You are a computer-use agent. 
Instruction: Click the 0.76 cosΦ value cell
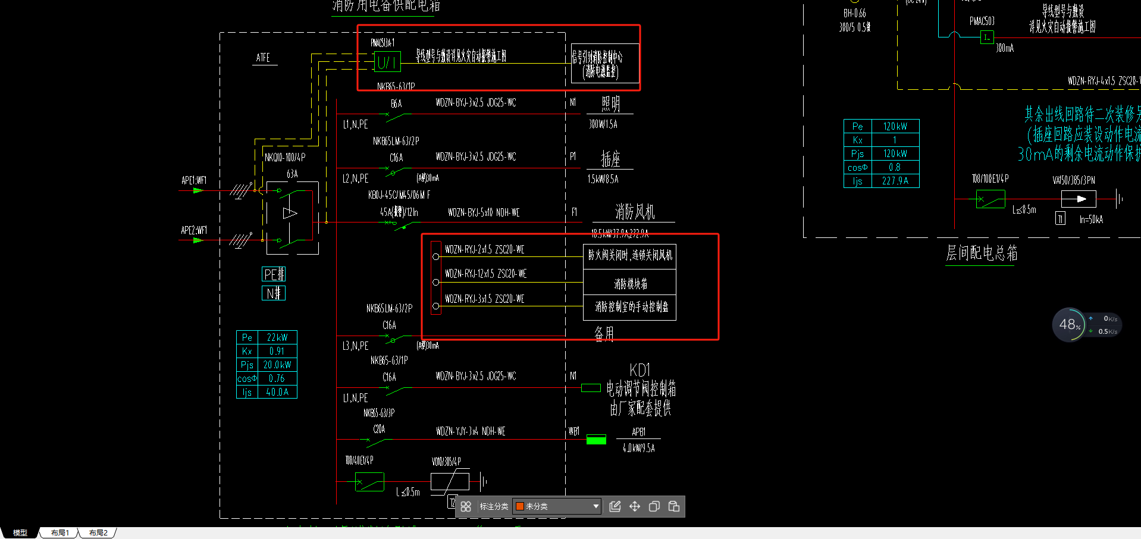pyautogui.click(x=277, y=378)
